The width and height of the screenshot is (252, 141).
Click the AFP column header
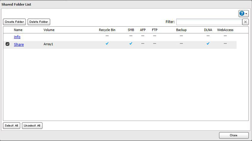point(143,30)
